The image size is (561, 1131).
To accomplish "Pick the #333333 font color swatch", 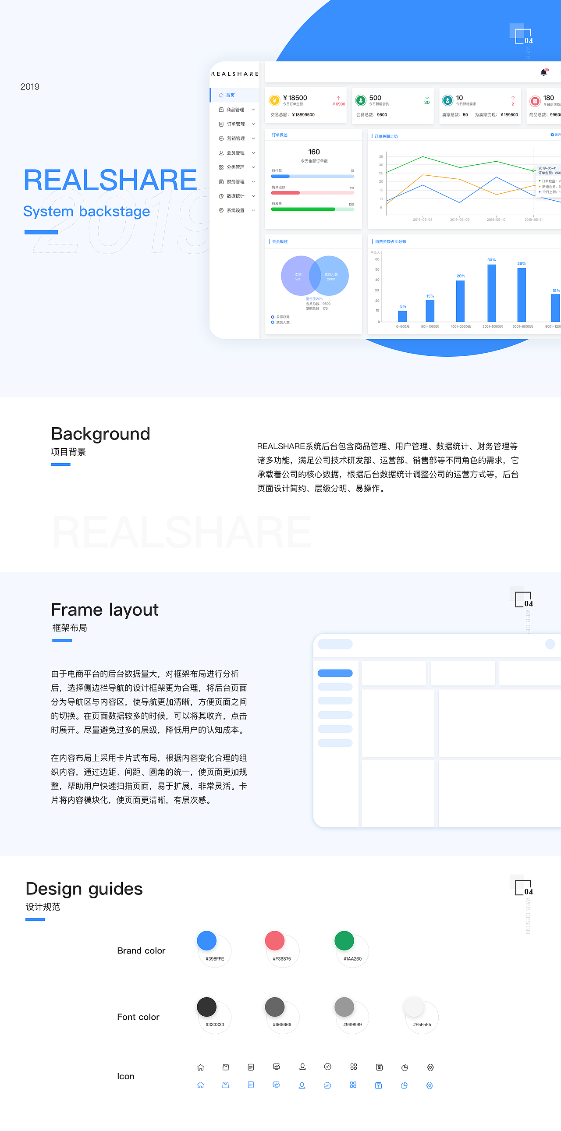I will [x=207, y=1007].
